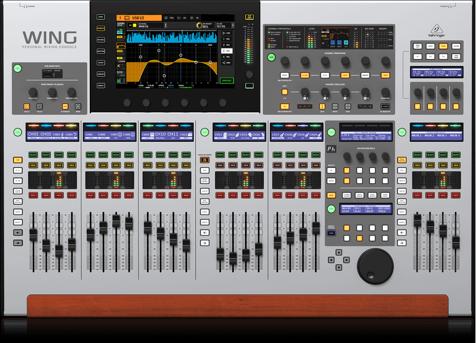Open CHANNEL SETUP on the touchscreen sidebar
The width and height of the screenshot is (476, 343).
pyautogui.click(x=121, y=24)
